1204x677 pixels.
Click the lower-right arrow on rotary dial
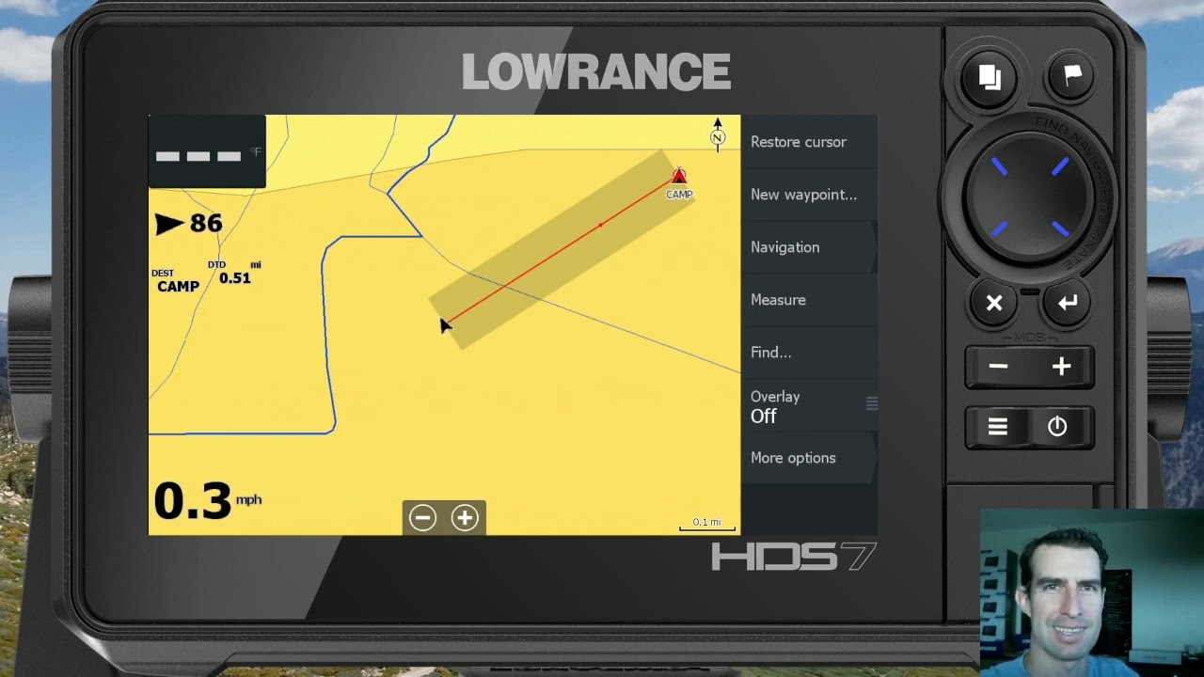(x=1059, y=228)
